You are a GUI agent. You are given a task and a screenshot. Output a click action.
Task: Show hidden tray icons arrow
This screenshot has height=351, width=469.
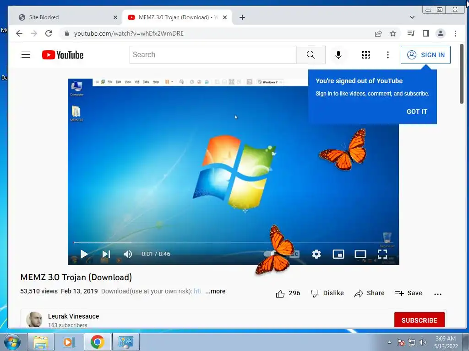click(389, 342)
